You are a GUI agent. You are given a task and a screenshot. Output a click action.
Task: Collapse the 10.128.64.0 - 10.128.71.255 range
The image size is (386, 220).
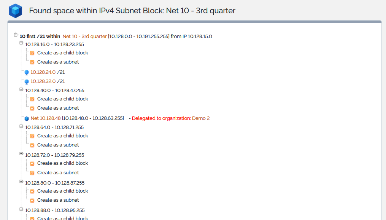21,126
